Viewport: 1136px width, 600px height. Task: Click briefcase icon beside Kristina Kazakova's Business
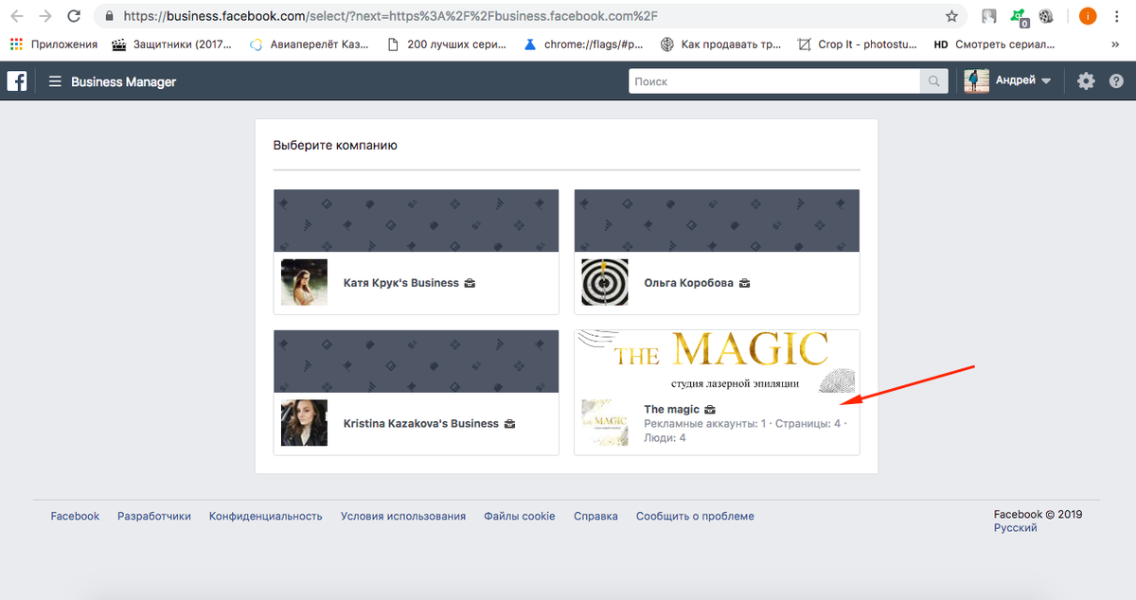tap(509, 423)
